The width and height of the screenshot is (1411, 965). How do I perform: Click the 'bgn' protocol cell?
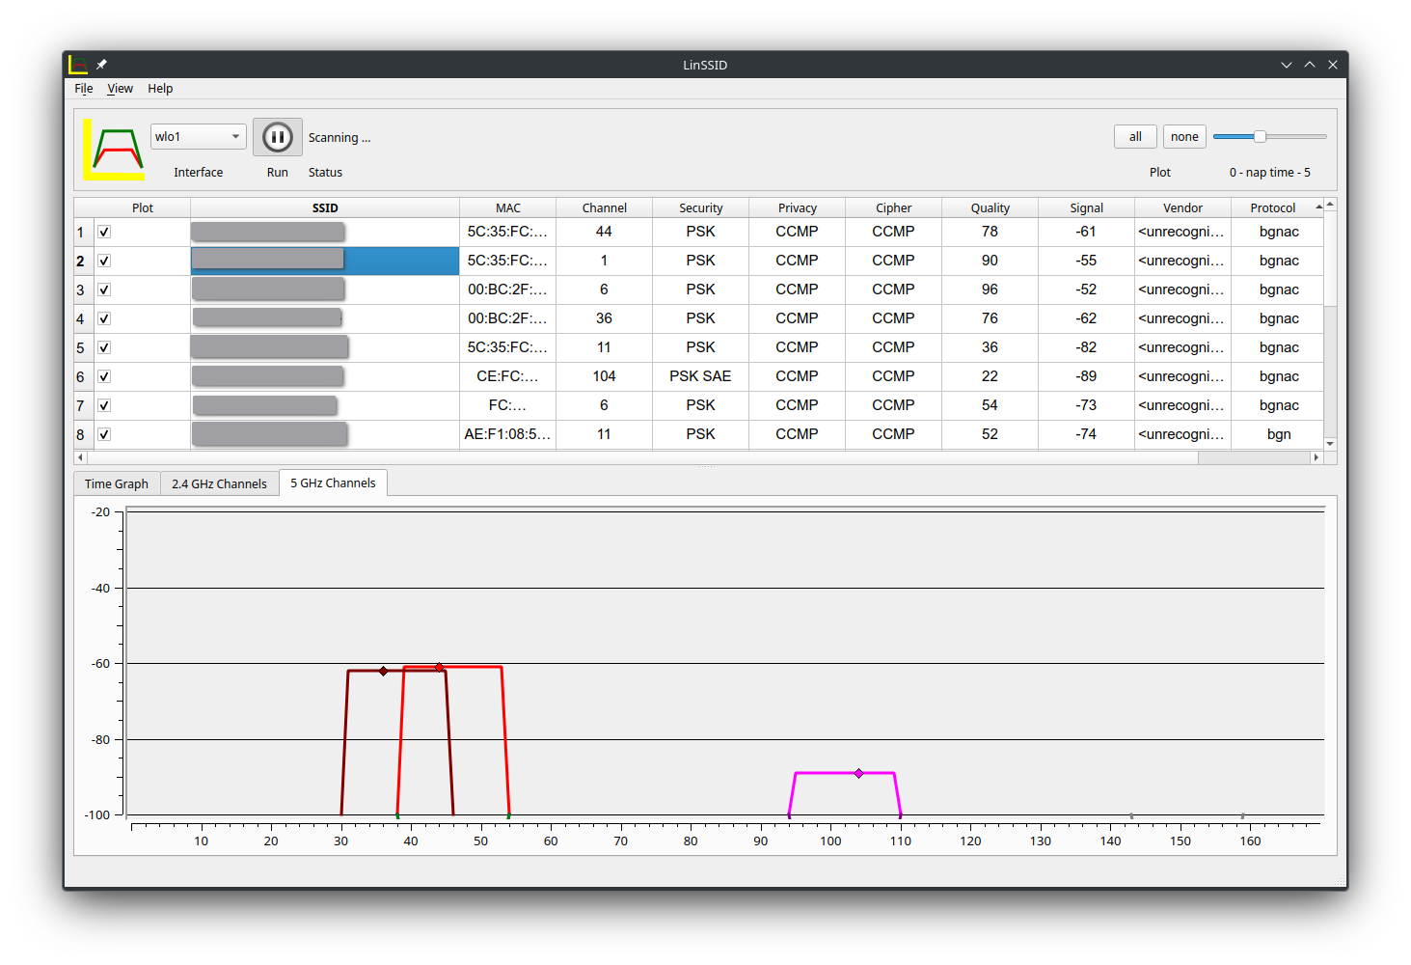tap(1279, 434)
